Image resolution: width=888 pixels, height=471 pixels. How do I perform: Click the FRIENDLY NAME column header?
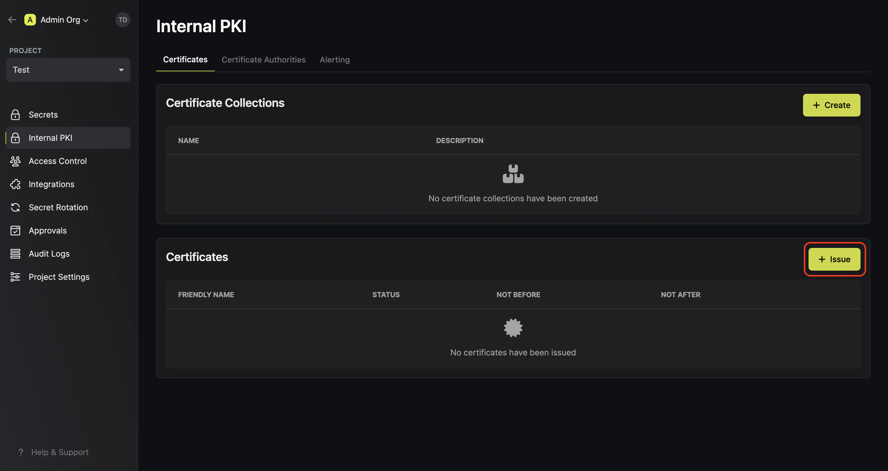(206, 295)
